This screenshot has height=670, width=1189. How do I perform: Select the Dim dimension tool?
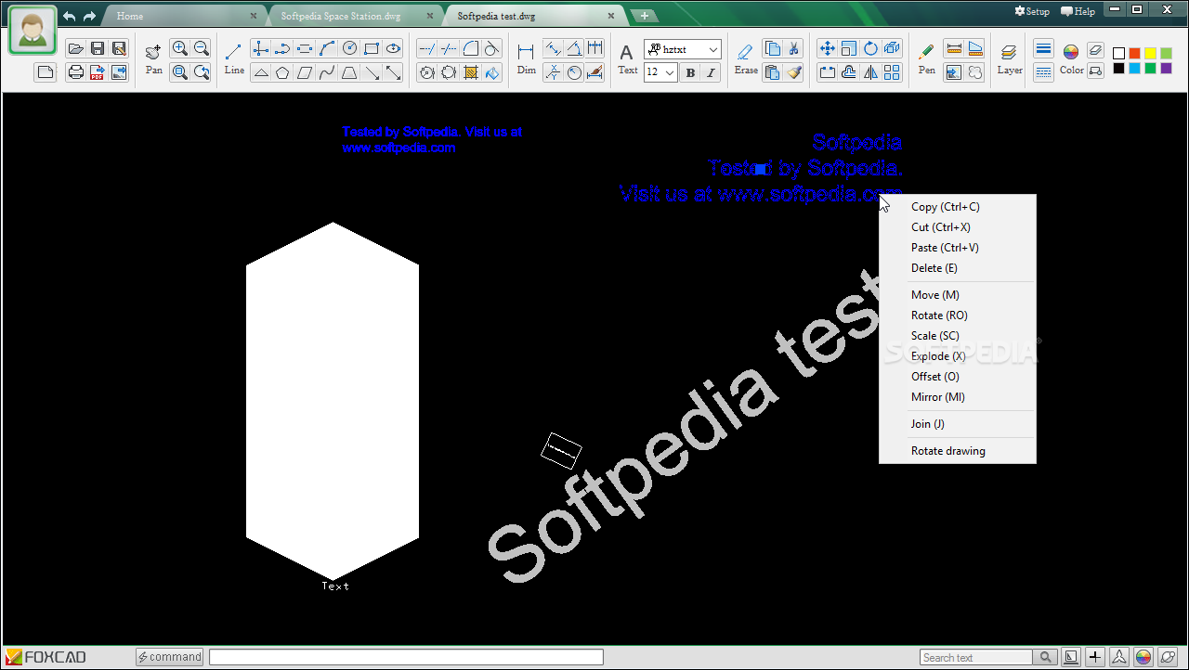coord(527,58)
